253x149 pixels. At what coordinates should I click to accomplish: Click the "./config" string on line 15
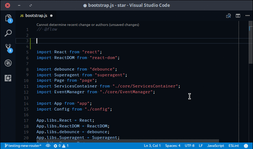97,109
